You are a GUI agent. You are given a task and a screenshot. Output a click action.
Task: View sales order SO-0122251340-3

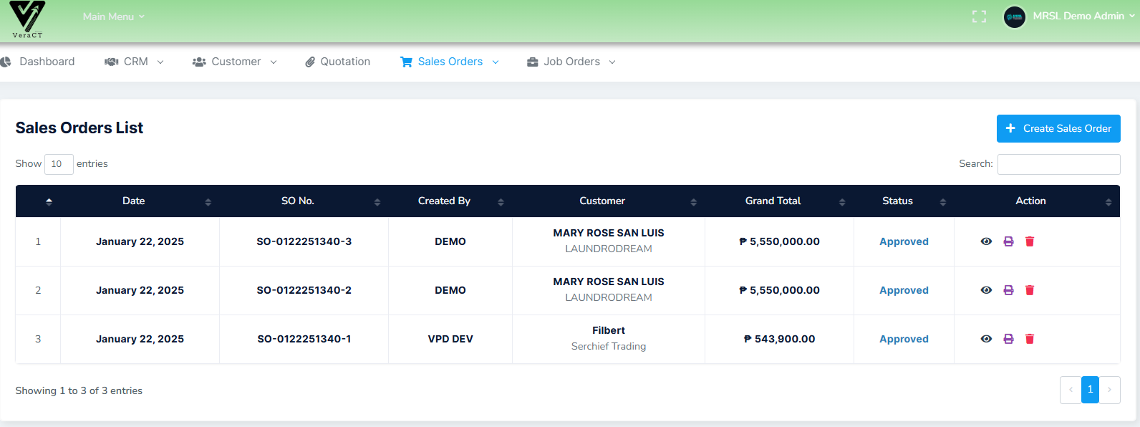986,241
